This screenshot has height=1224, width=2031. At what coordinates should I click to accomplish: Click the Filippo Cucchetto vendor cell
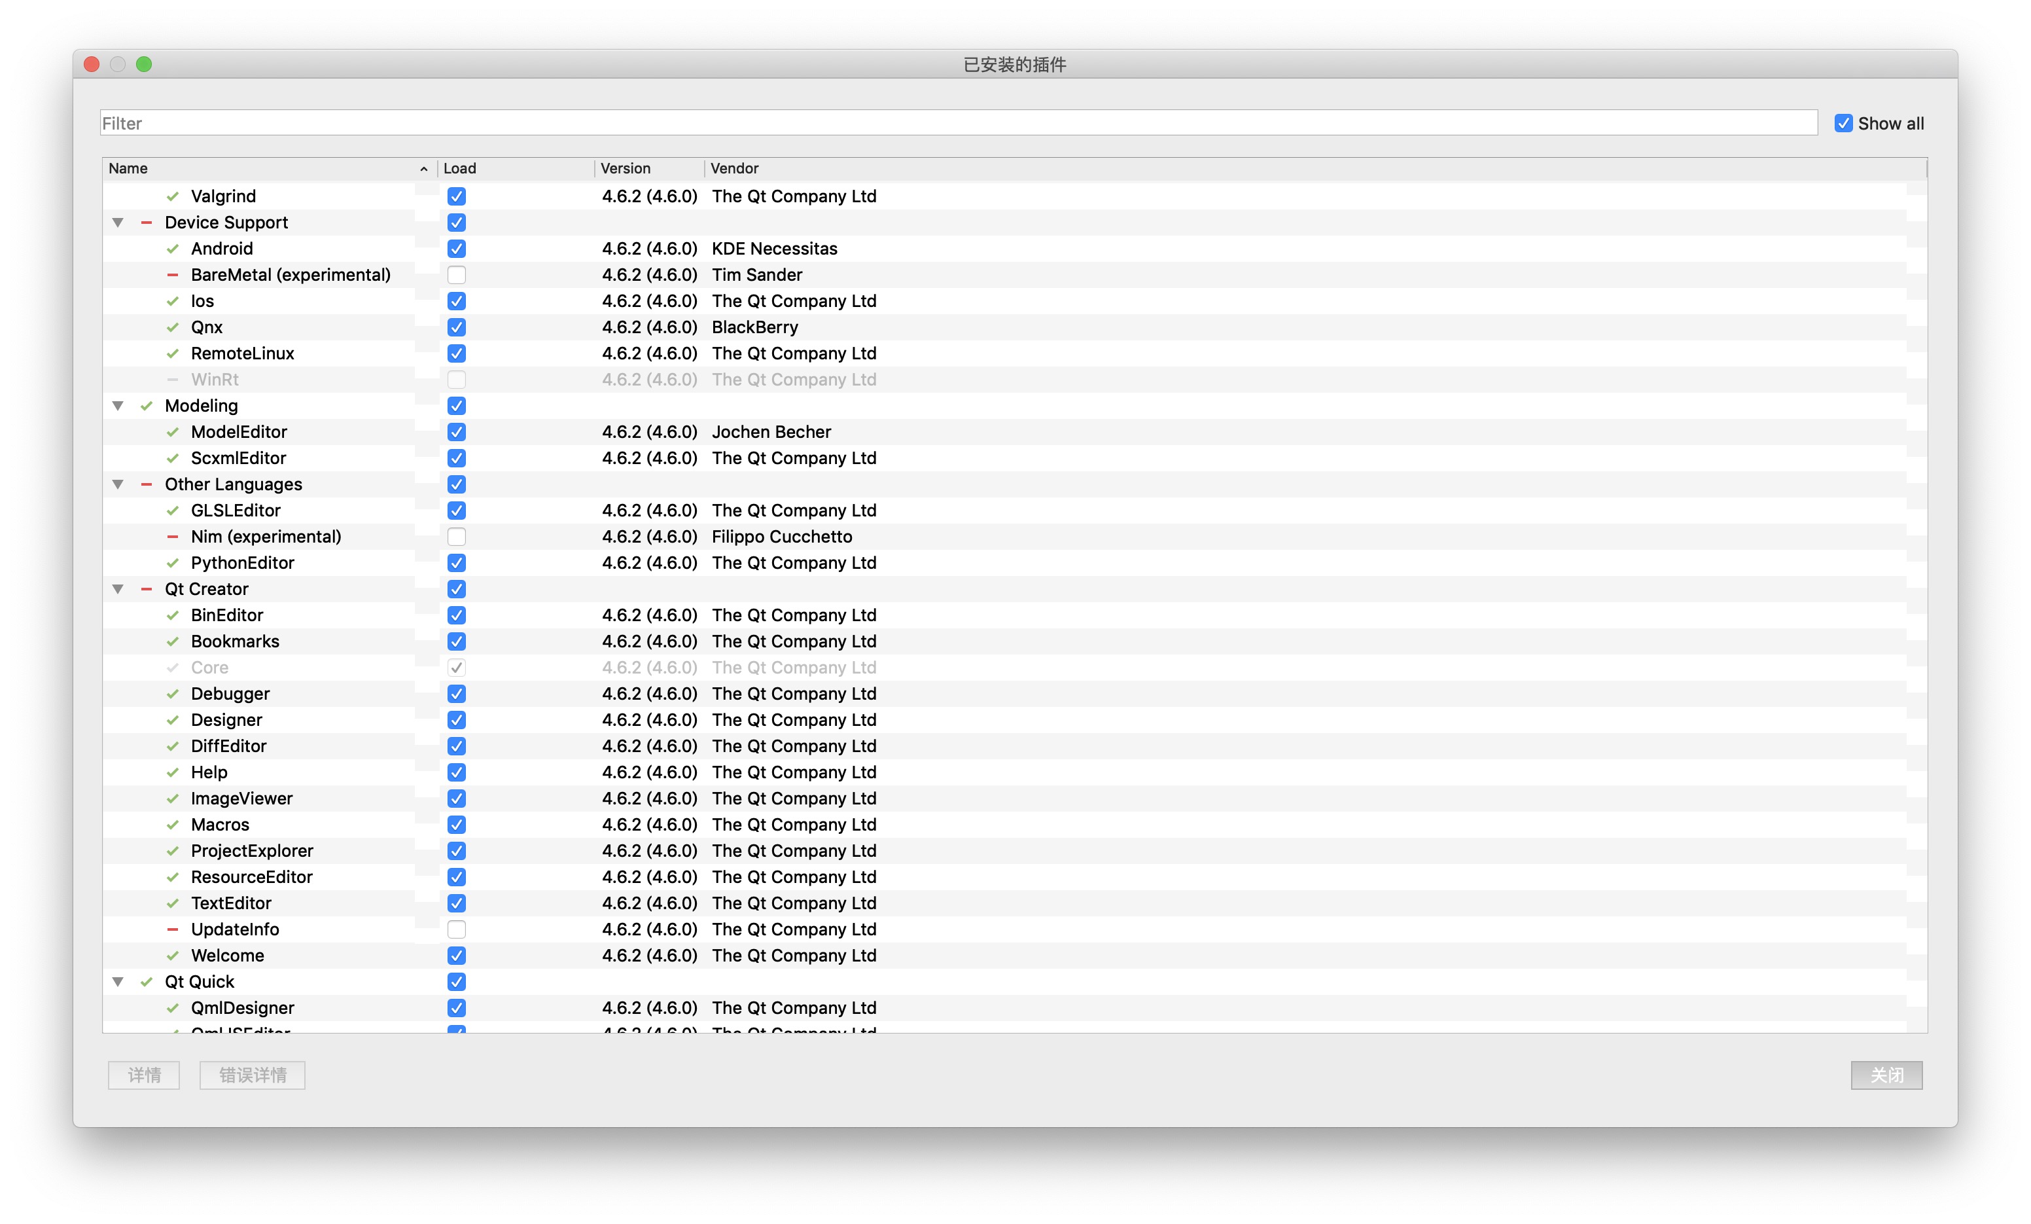point(781,537)
